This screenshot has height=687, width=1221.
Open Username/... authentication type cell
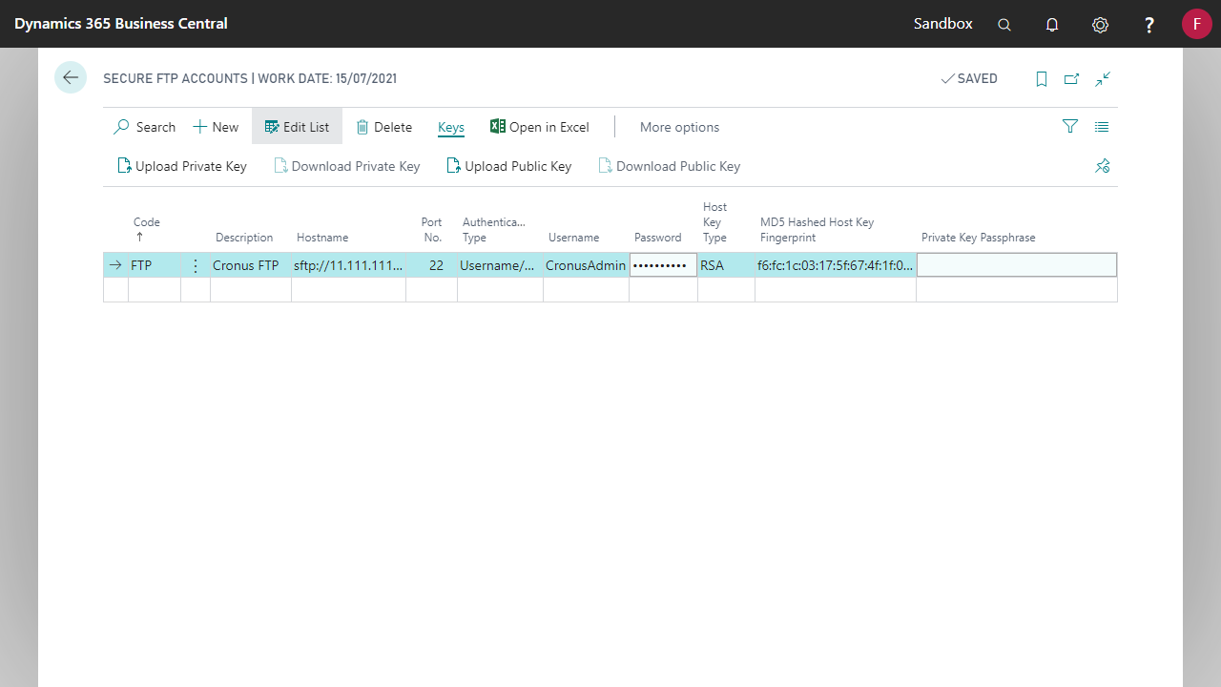(x=500, y=265)
